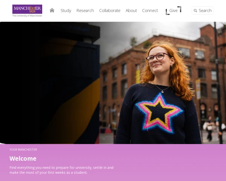Open the Study menu

[66, 11]
